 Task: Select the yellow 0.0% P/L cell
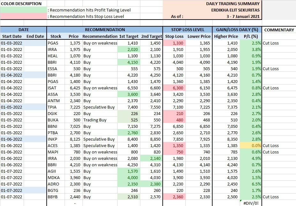[x=251, y=145]
